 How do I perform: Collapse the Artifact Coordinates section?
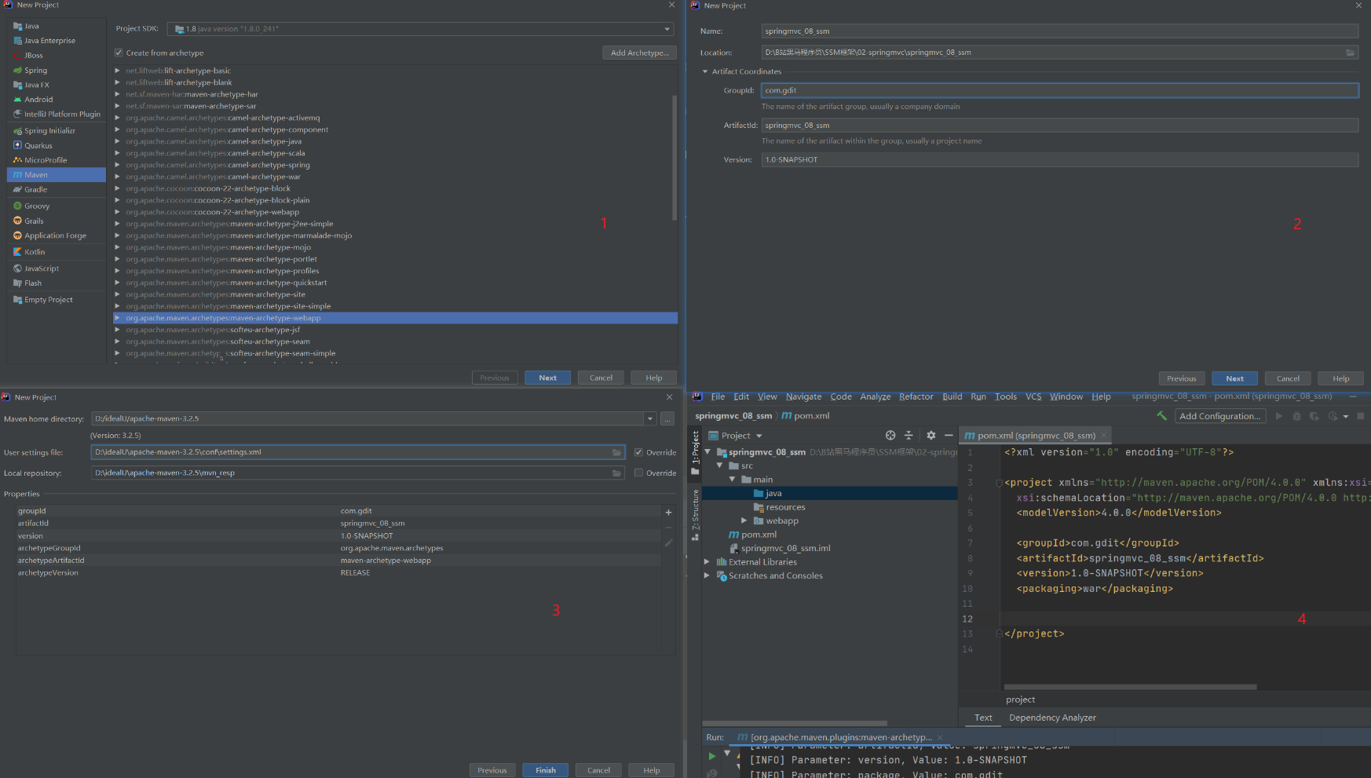[705, 71]
